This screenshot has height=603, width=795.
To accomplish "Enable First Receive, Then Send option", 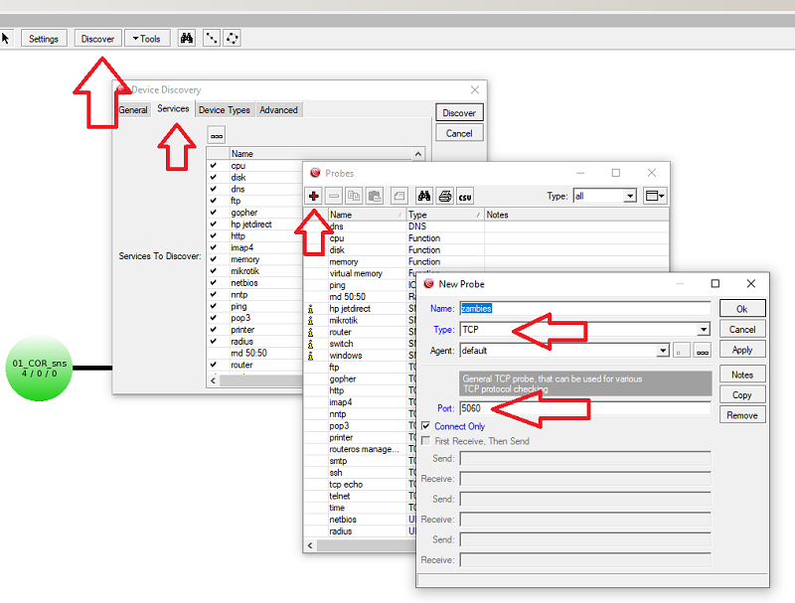I will coord(423,441).
